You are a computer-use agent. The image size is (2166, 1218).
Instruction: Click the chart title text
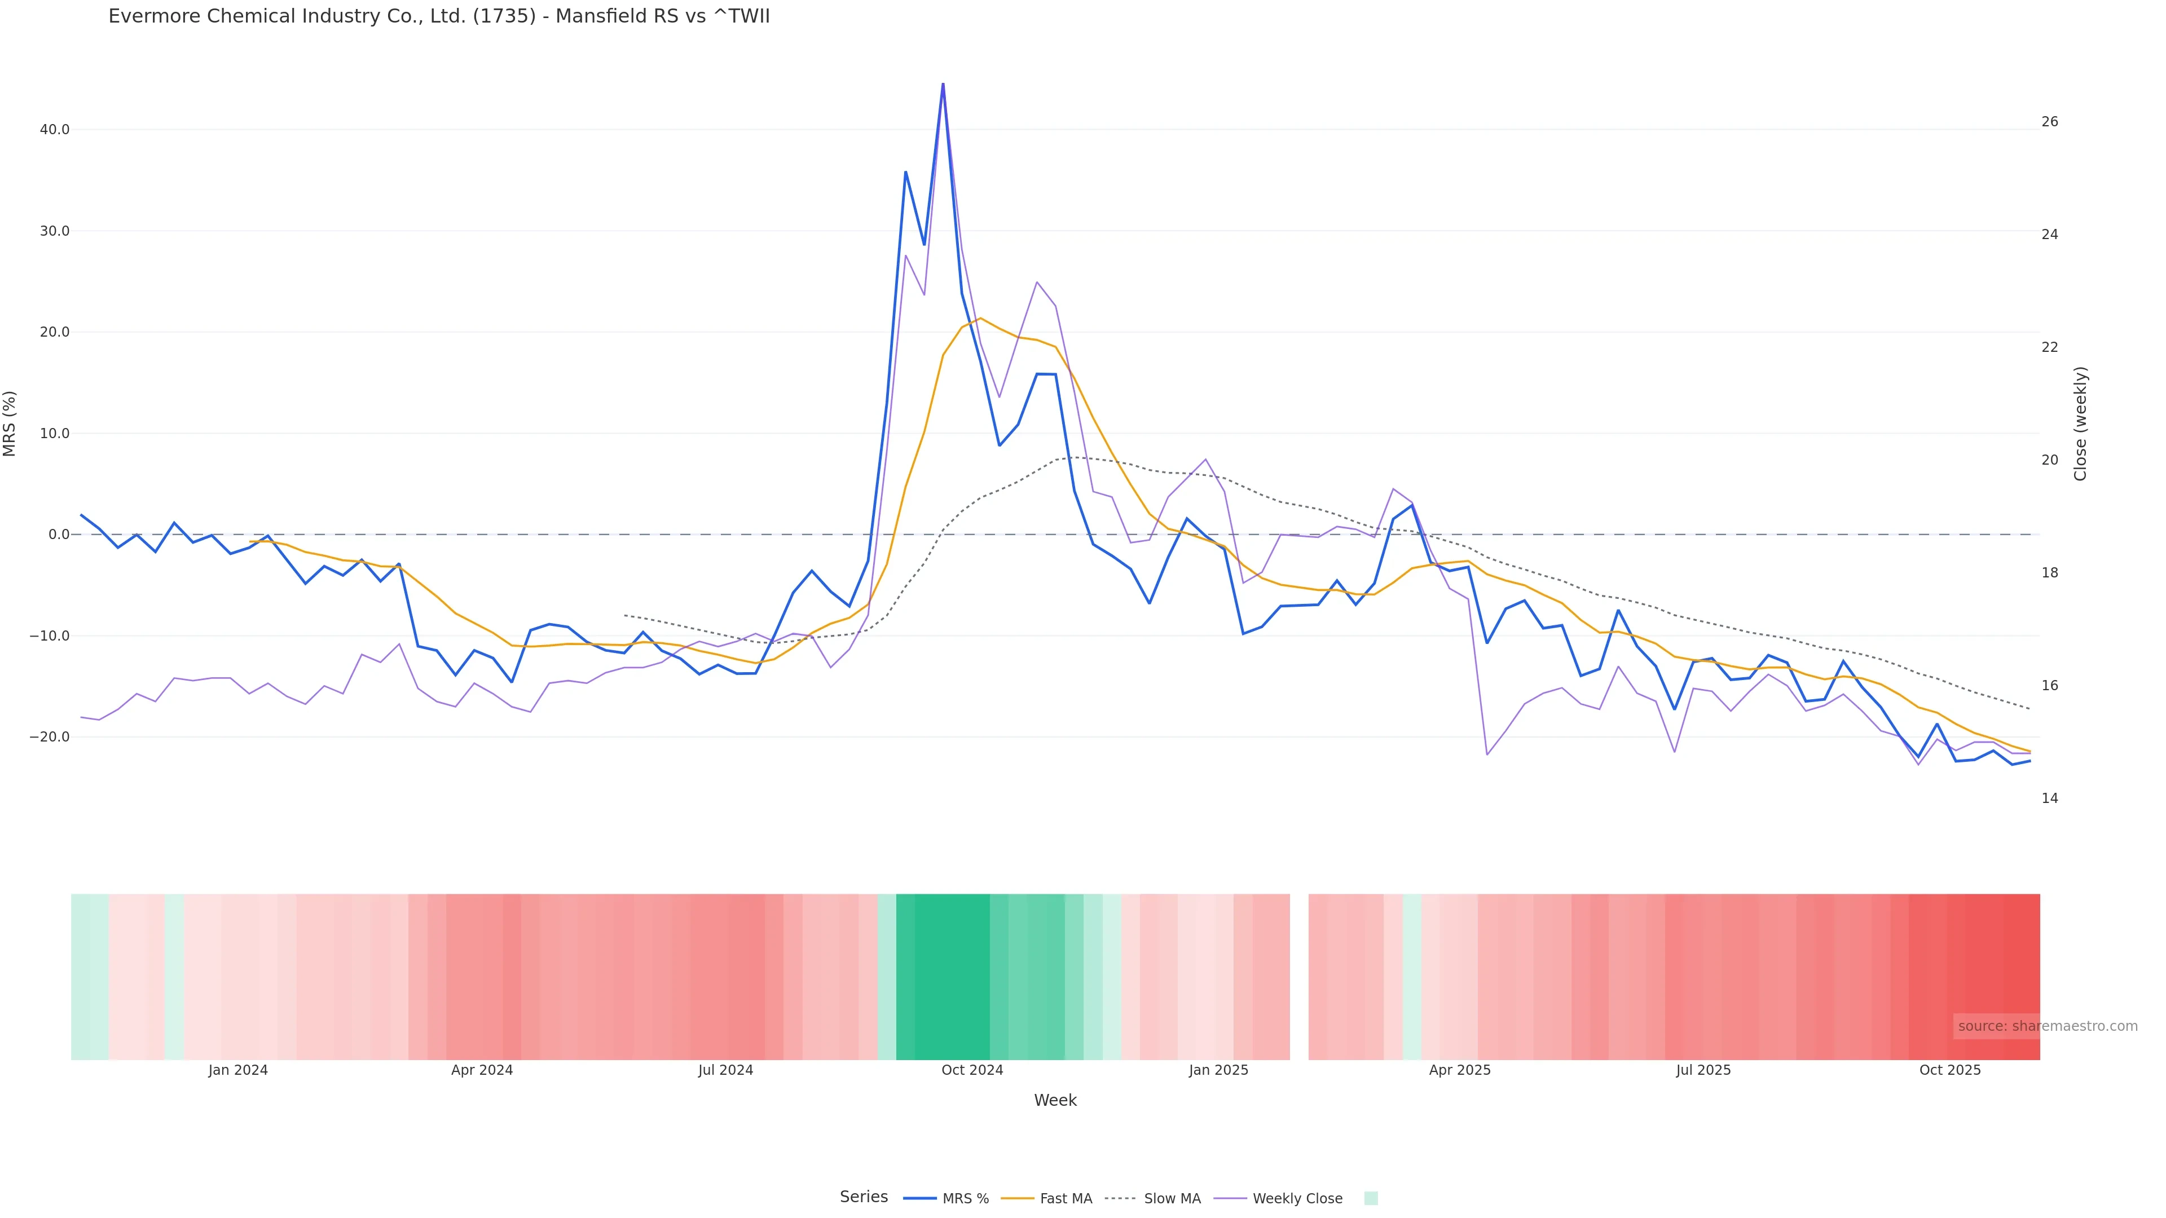439,17
